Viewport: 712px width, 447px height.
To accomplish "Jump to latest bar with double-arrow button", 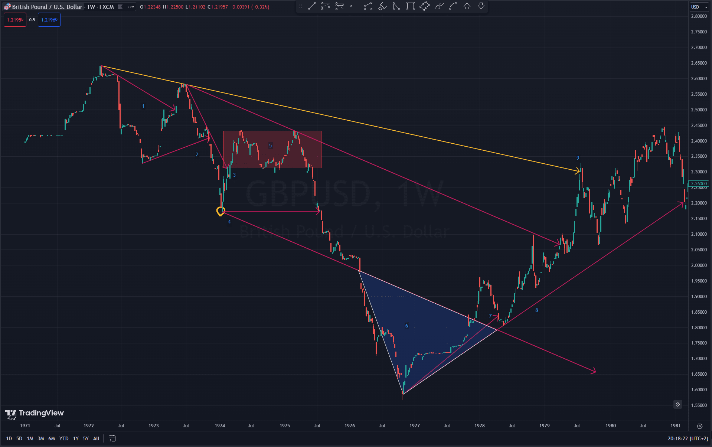I will tap(678, 404).
